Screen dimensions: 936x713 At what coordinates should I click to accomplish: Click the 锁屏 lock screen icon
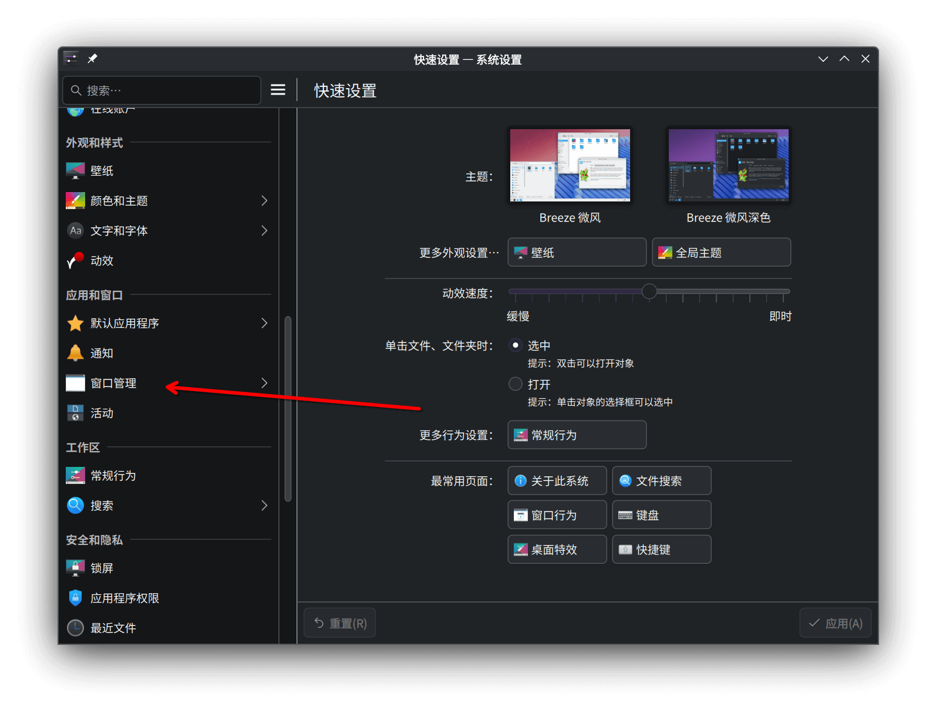click(x=75, y=569)
